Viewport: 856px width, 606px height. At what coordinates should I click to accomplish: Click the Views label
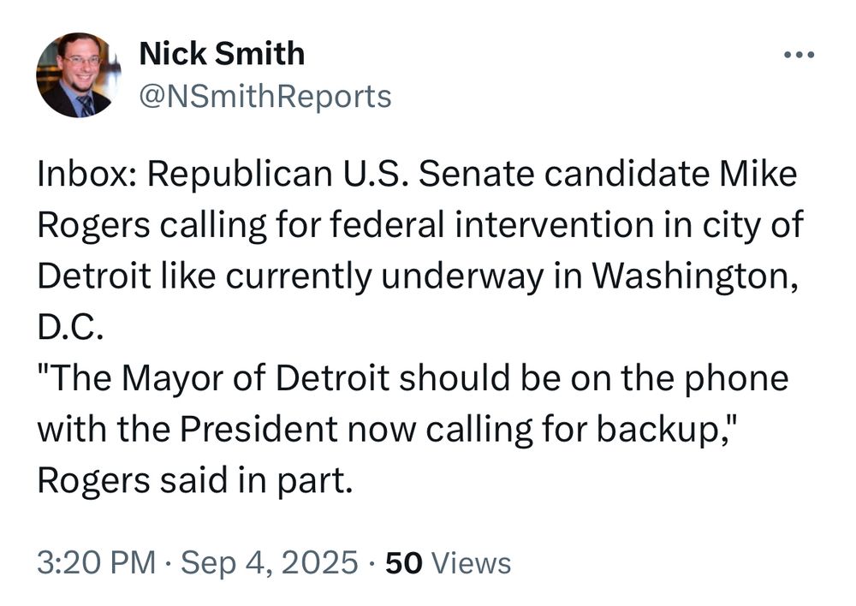471,562
